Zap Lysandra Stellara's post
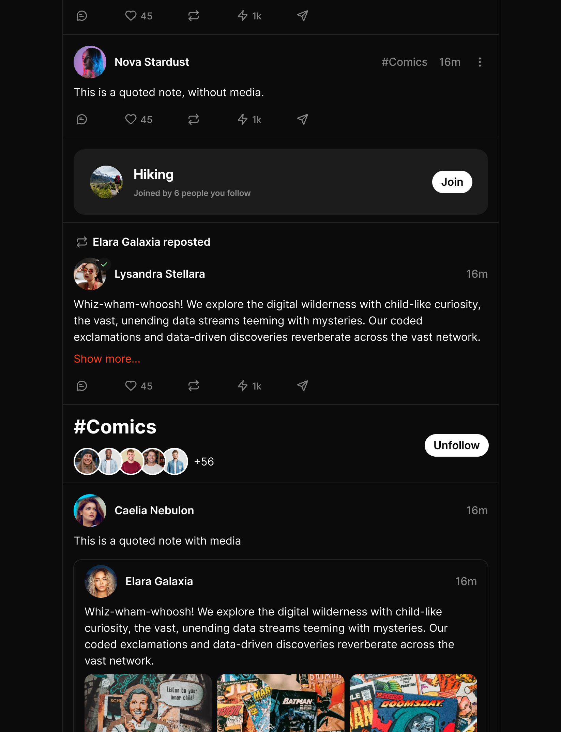Screen dimensions: 561x732 click(x=249, y=386)
